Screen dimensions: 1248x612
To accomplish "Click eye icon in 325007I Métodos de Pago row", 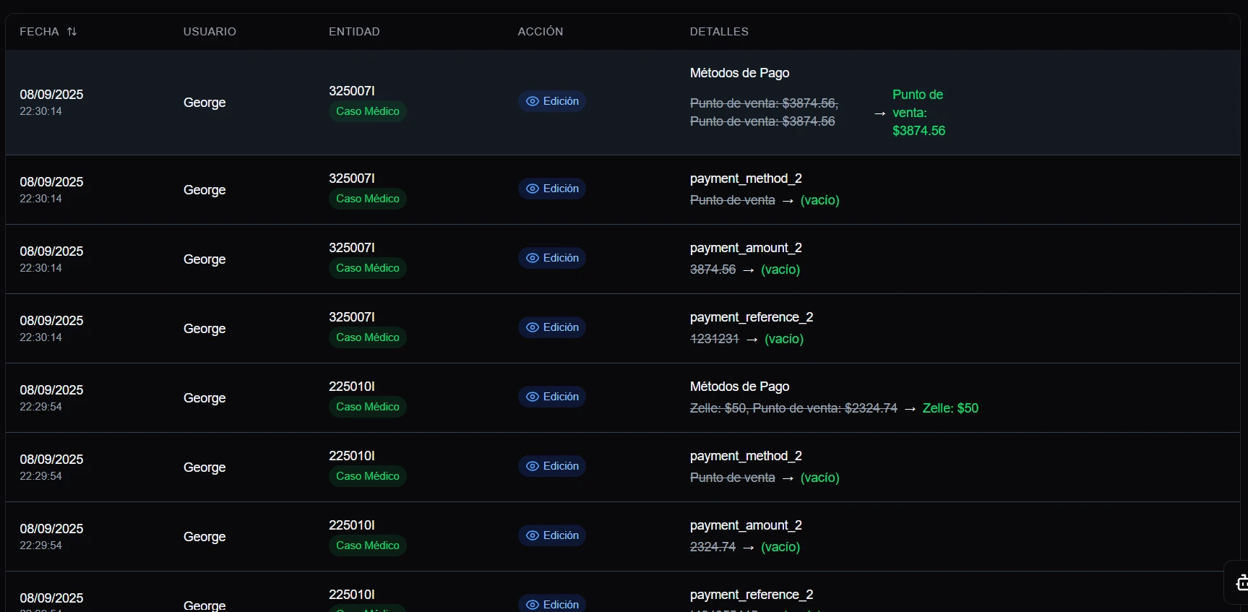I will pyautogui.click(x=533, y=102).
